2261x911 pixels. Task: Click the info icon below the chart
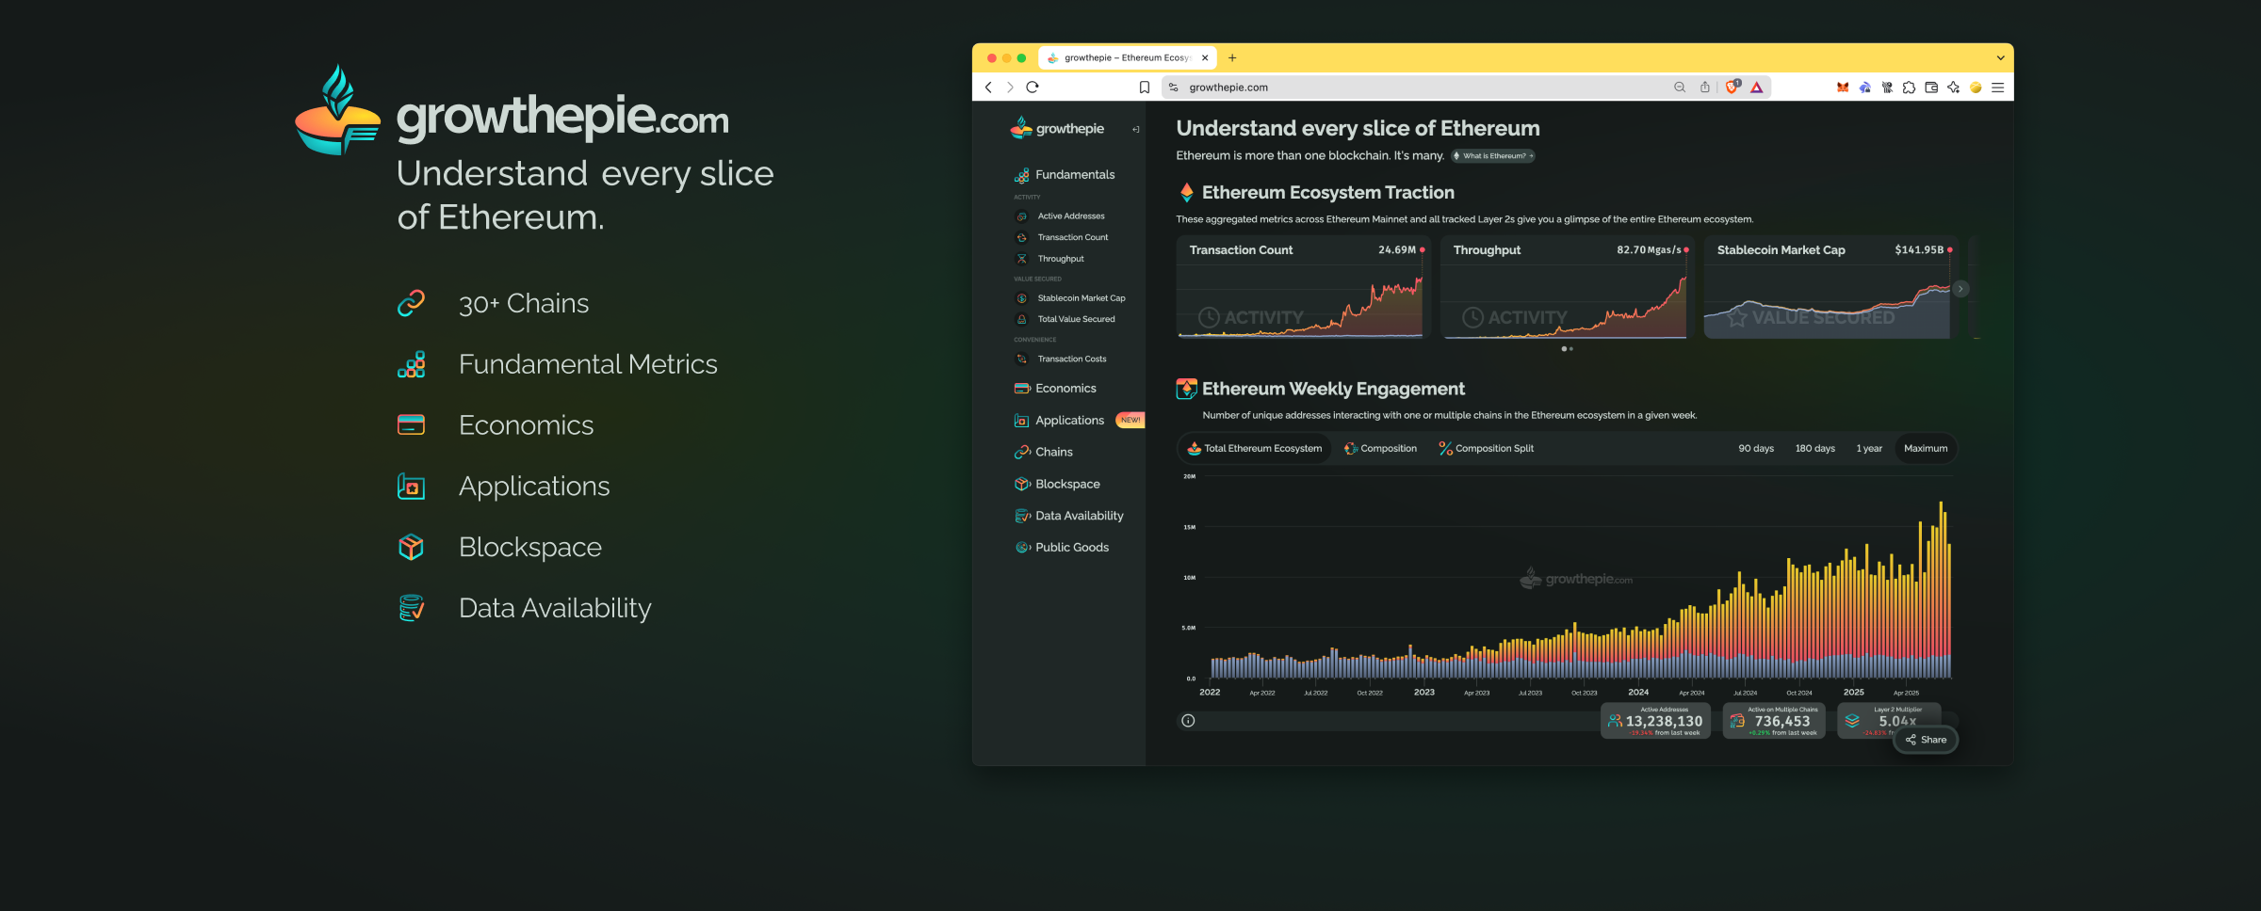[1188, 721]
